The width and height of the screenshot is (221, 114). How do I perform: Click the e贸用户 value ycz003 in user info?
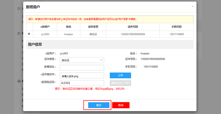(x=64, y=54)
